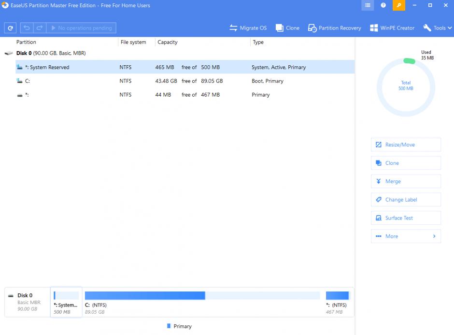Sort by the File system column header
Image resolution: width=454 pixels, height=335 pixels.
tap(133, 42)
